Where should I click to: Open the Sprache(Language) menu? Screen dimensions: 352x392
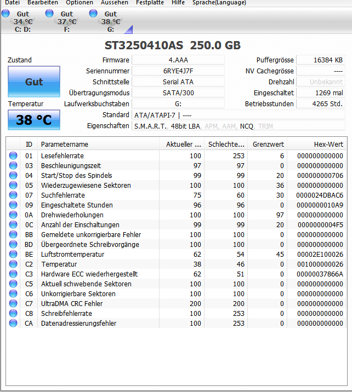point(219,3)
